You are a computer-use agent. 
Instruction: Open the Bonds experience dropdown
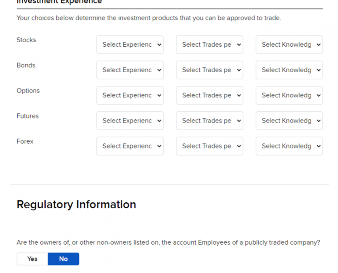(130, 70)
